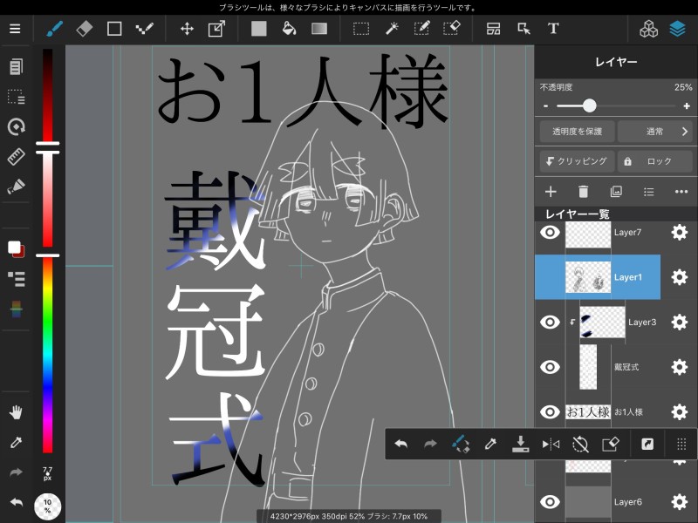
Task: Open the layer more options ellipsis
Action: coord(681,192)
